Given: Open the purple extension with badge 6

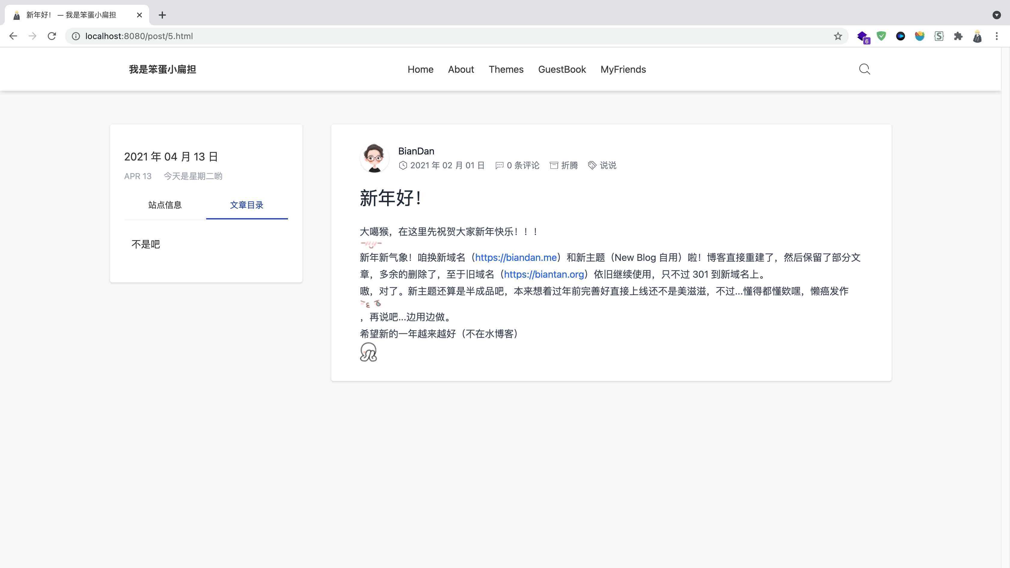Looking at the screenshot, I should coord(862,36).
